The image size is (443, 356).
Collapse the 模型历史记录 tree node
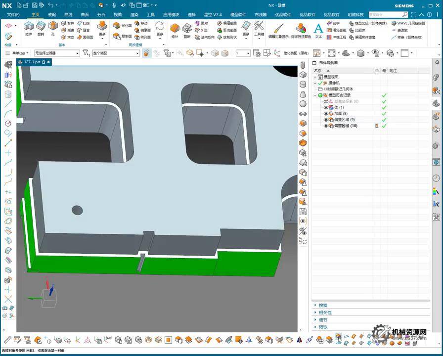pyautogui.click(x=315, y=95)
